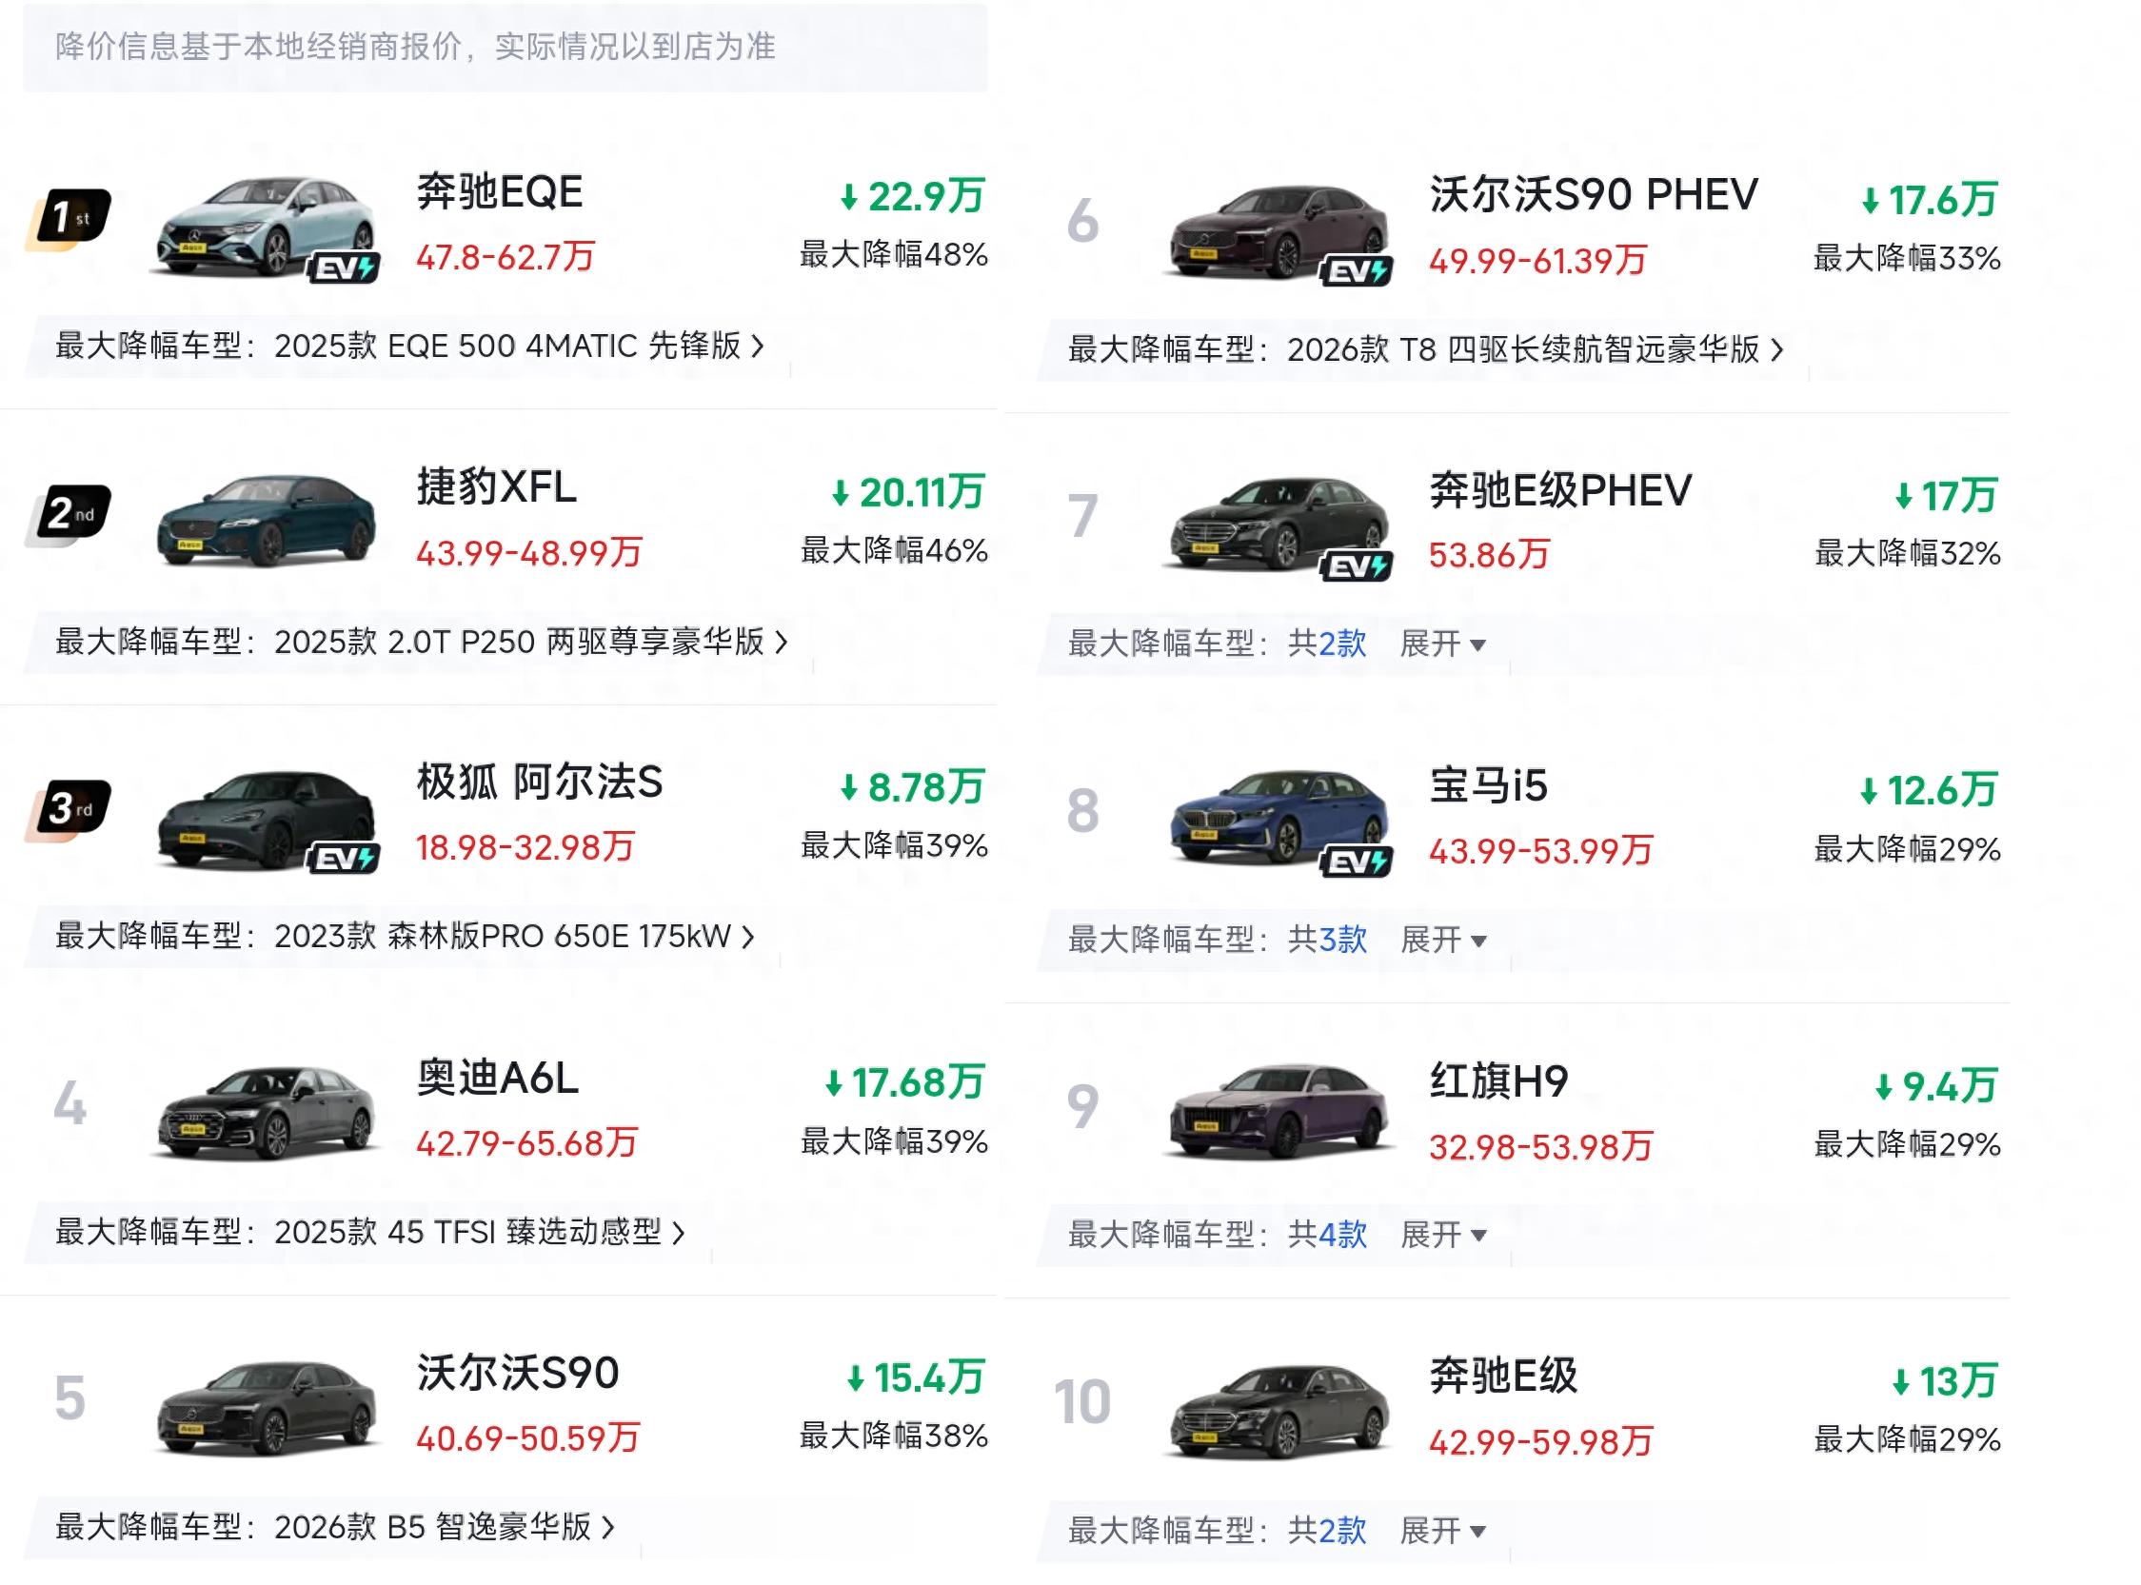Click the EV badge on 奔驰EQE
Viewport: 2141px width, 1585px height.
coord(344,267)
